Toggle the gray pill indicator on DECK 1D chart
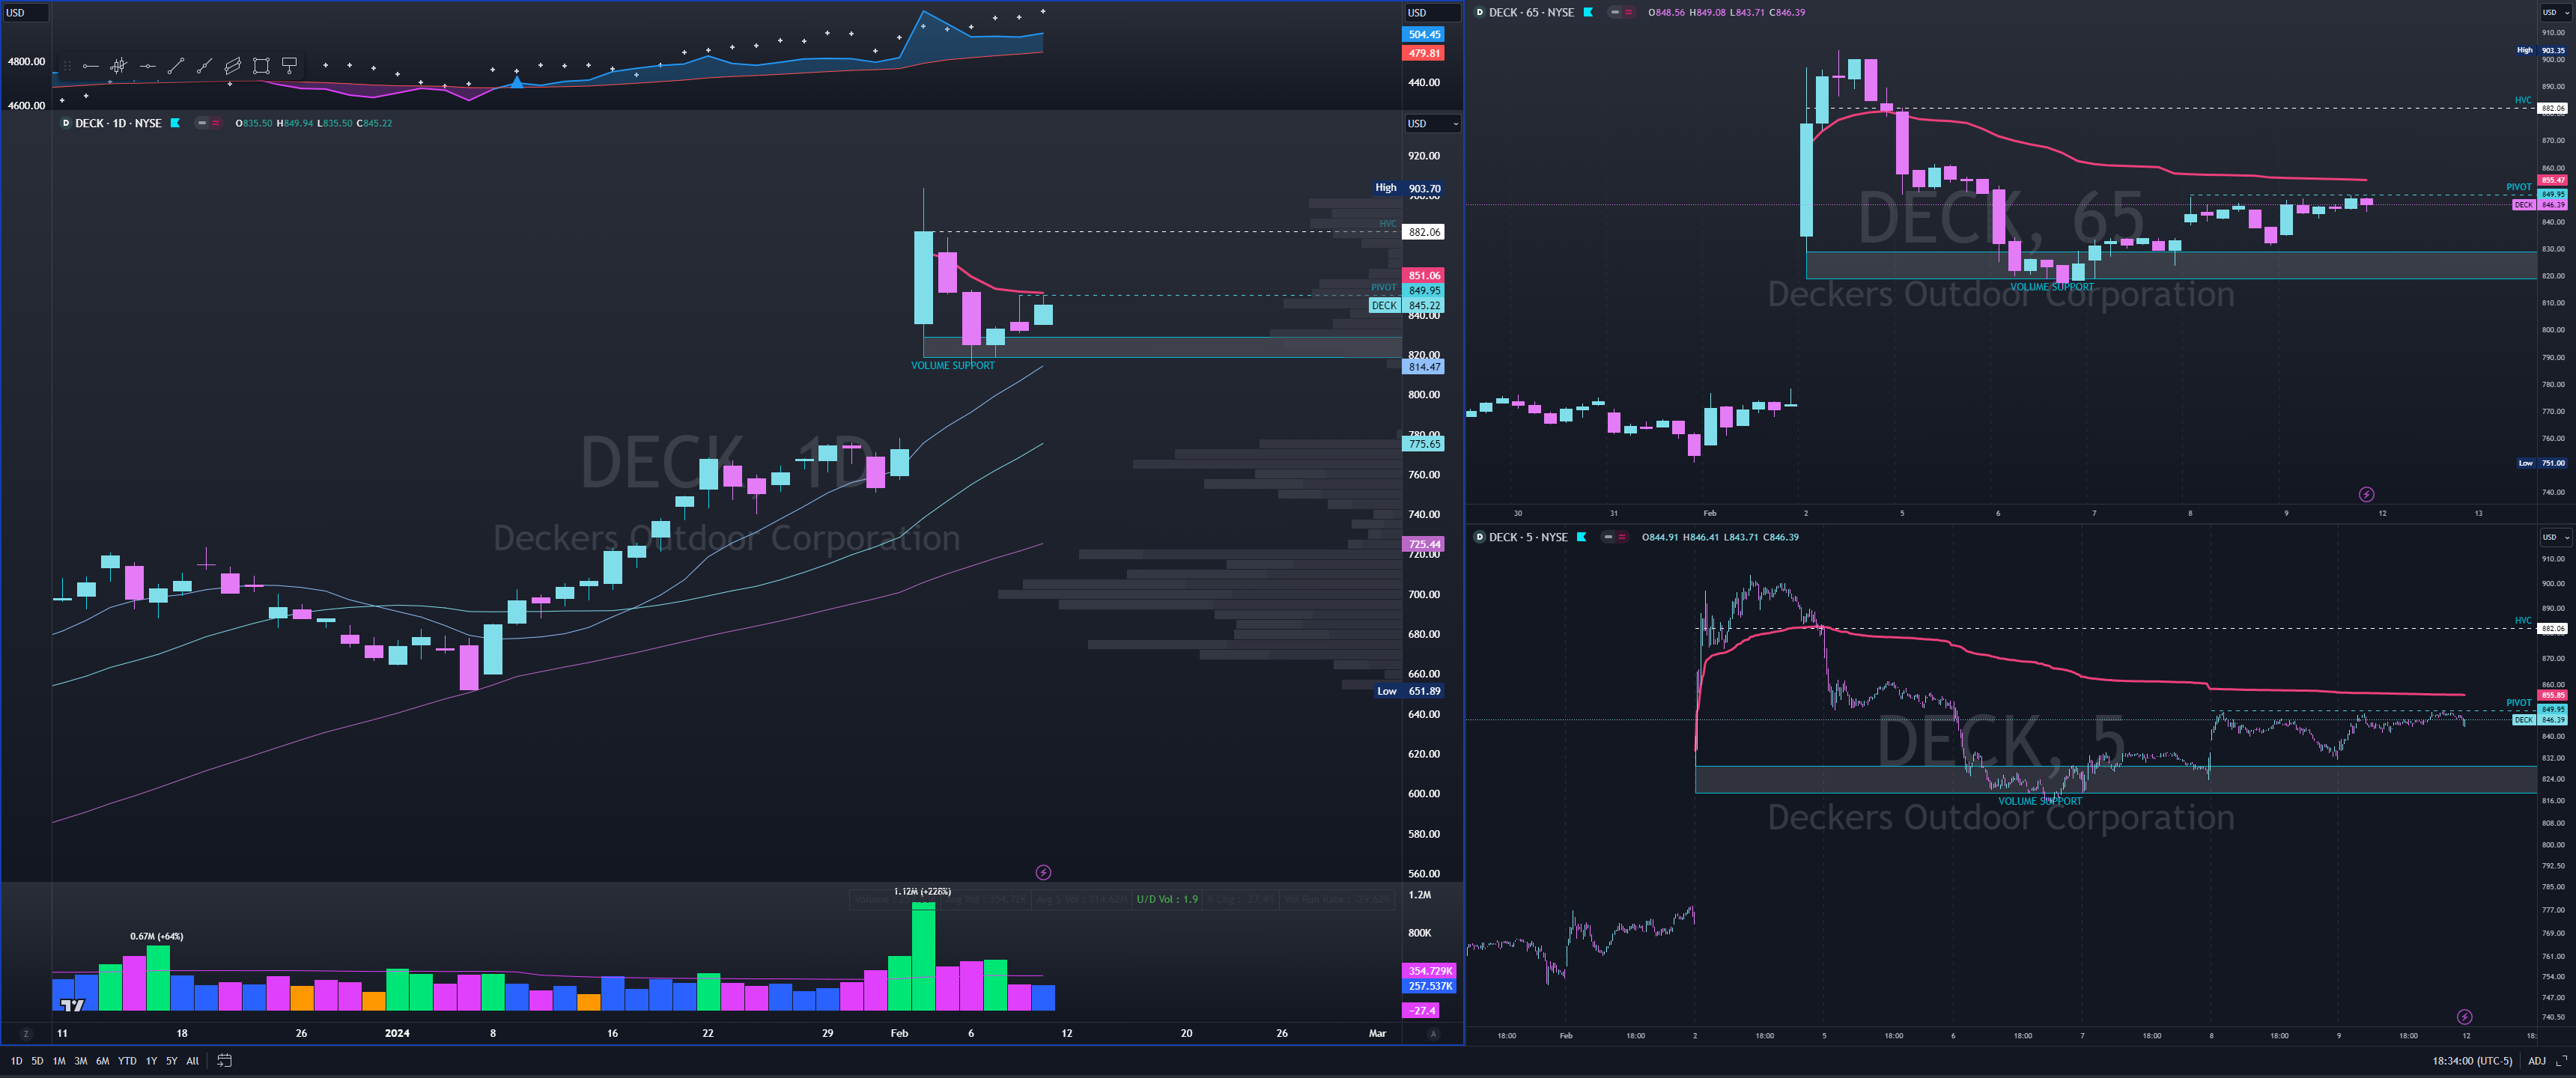 (x=202, y=123)
